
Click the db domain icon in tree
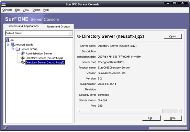(8, 40)
